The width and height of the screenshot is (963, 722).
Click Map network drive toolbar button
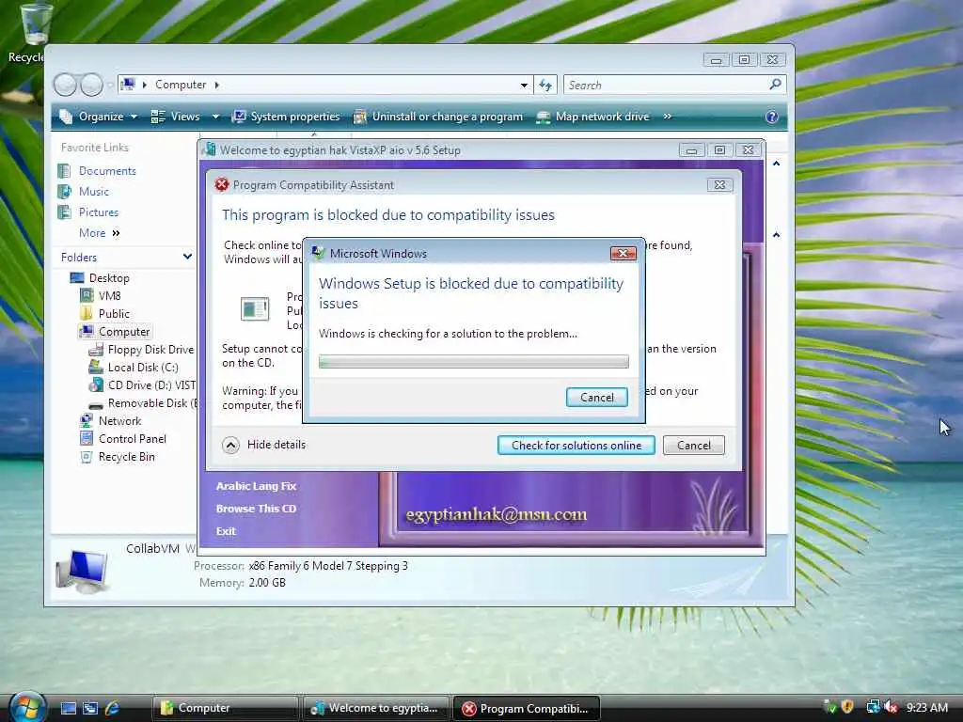[x=592, y=117]
